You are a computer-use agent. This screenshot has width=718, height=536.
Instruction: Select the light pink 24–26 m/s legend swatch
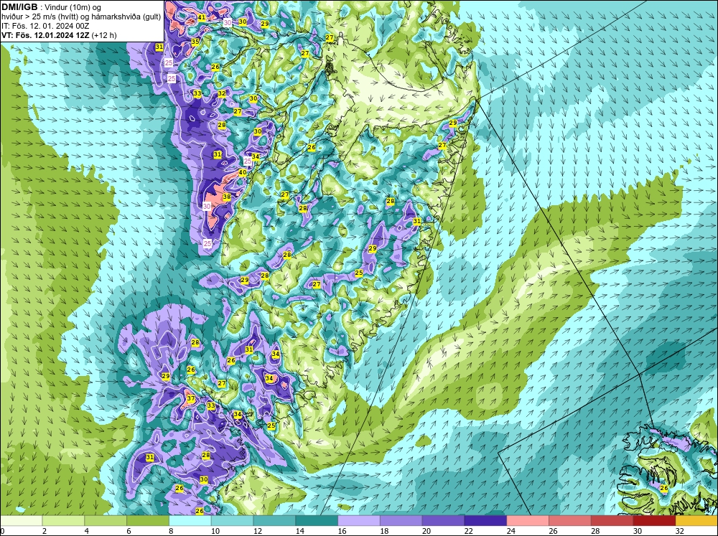[x=528, y=521]
